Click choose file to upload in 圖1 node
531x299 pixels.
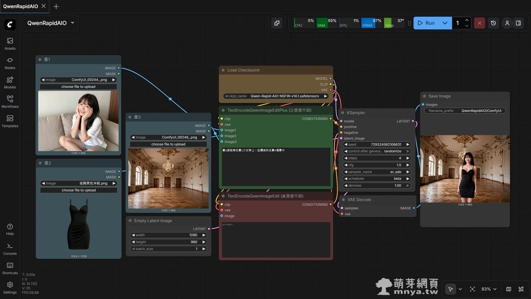(x=78, y=87)
